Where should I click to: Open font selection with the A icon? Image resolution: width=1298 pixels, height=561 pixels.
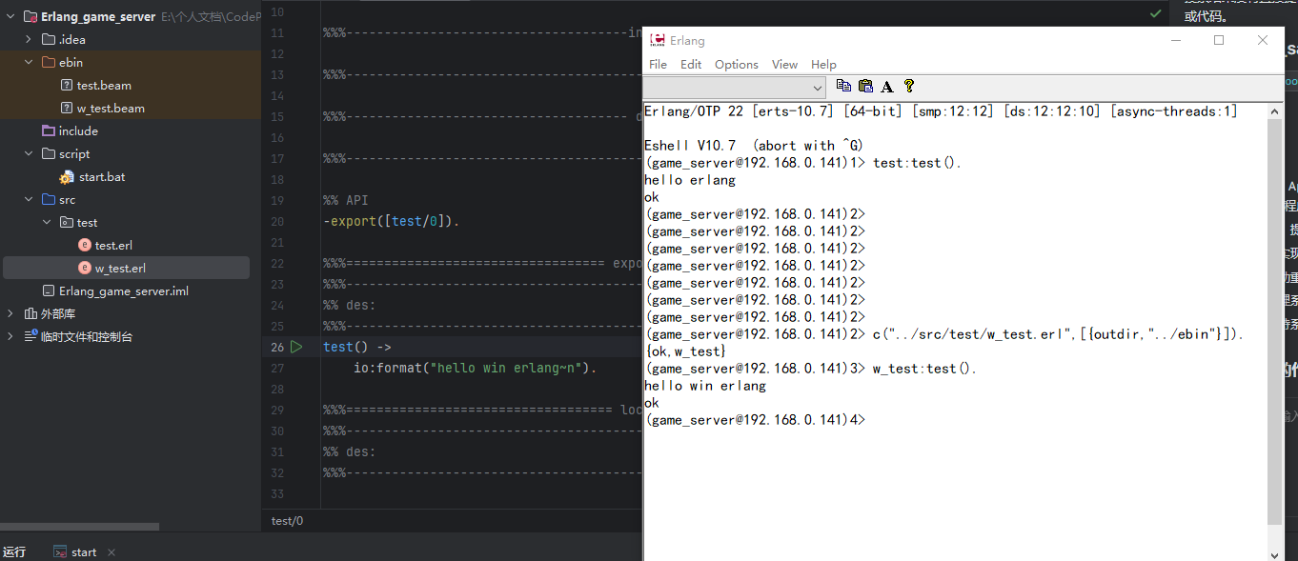(x=887, y=87)
